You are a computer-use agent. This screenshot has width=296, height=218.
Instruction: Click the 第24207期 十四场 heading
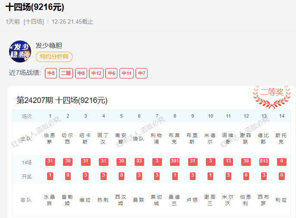coord(62,100)
